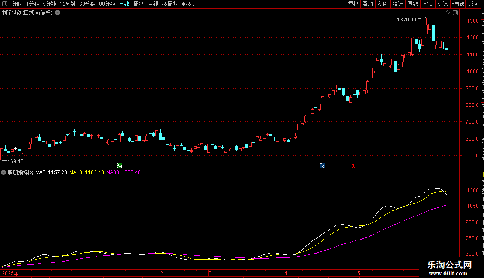Click the 2025年 label on time axis
The width and height of the screenshot is (484, 278).
point(10,273)
